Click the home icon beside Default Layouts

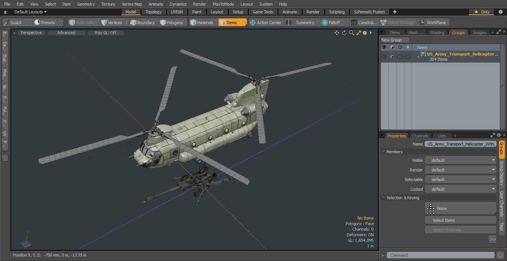click(5, 12)
